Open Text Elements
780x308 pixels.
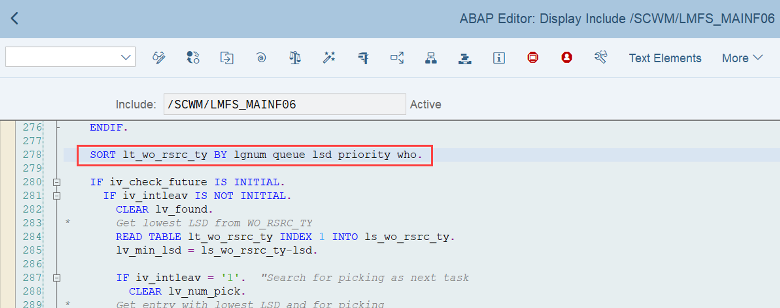point(665,58)
